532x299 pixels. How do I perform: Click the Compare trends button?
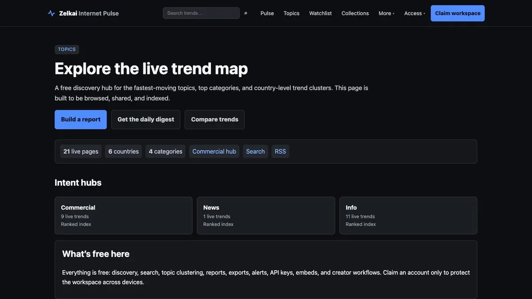[215, 120]
